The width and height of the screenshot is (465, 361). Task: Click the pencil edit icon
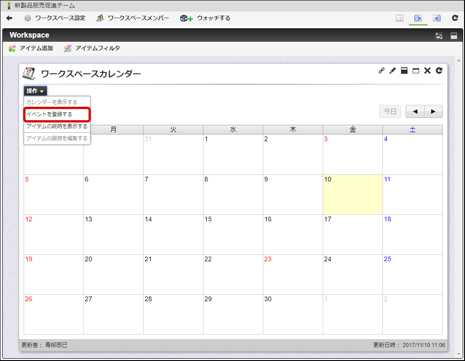click(x=393, y=71)
